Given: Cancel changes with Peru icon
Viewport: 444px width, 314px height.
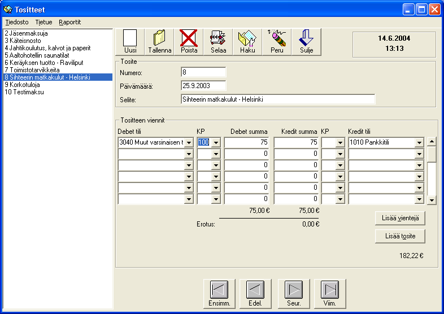Looking at the screenshot, I should coord(277,42).
